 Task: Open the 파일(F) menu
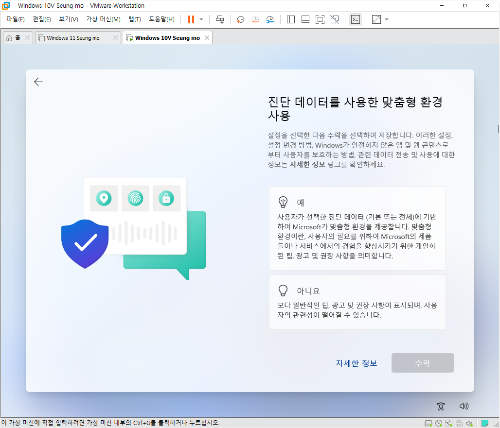(15, 19)
